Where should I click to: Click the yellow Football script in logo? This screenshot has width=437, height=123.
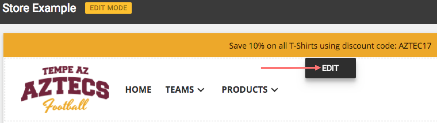pos(65,106)
